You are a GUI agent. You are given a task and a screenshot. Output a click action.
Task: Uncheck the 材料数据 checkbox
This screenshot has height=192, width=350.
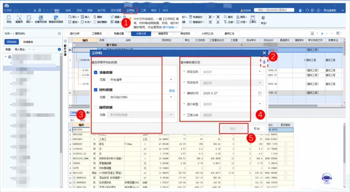point(96,90)
